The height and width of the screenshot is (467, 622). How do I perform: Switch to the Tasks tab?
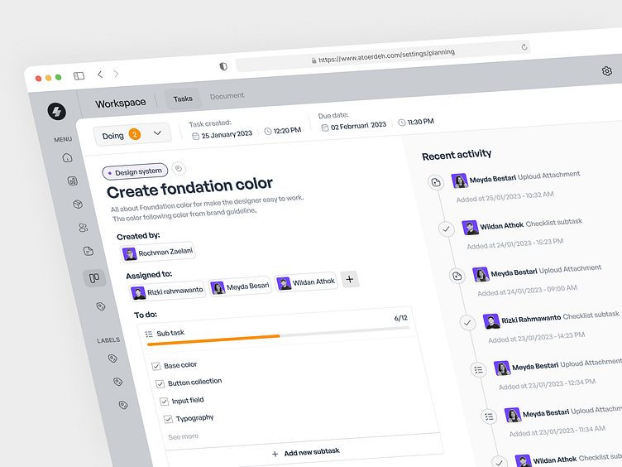(x=183, y=99)
